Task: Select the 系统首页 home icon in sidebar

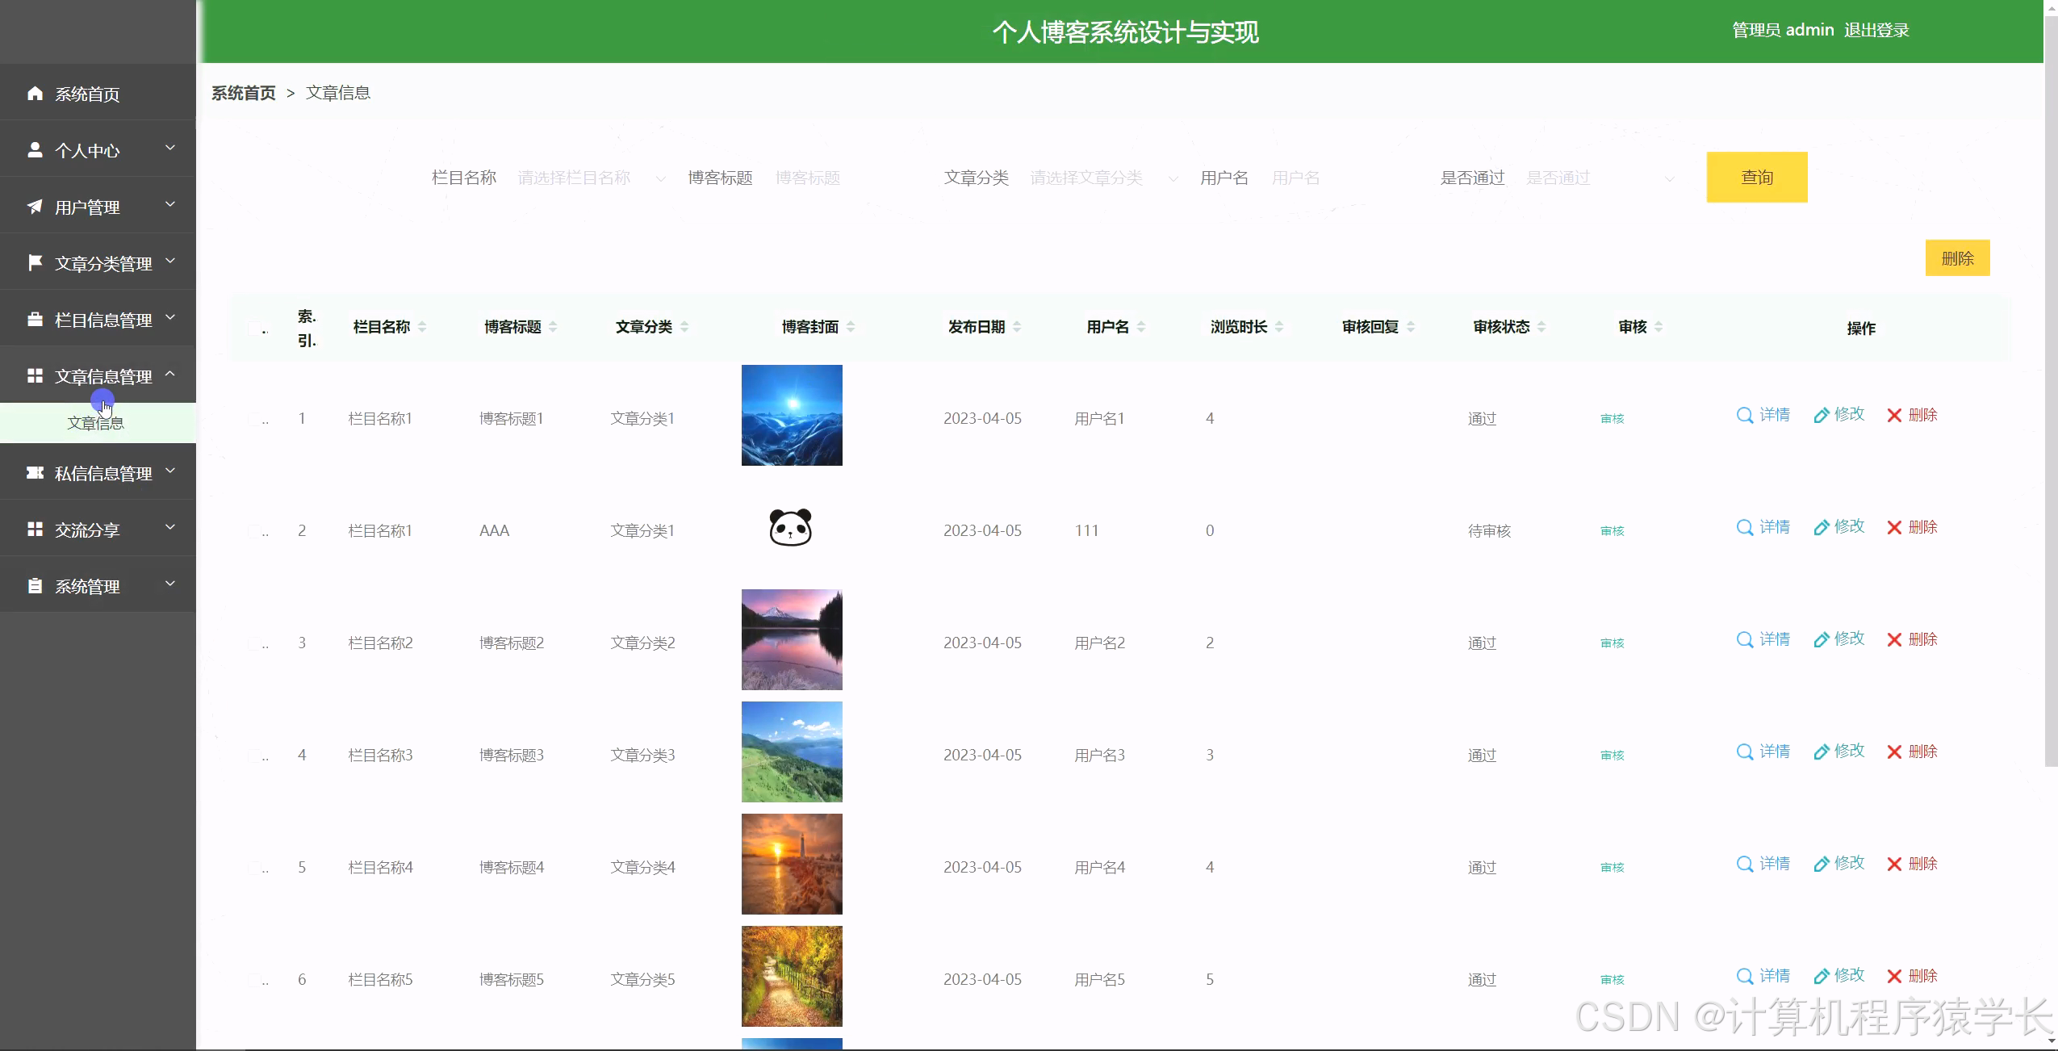Action: (36, 93)
